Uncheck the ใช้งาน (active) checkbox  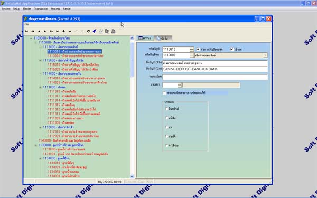(232, 49)
